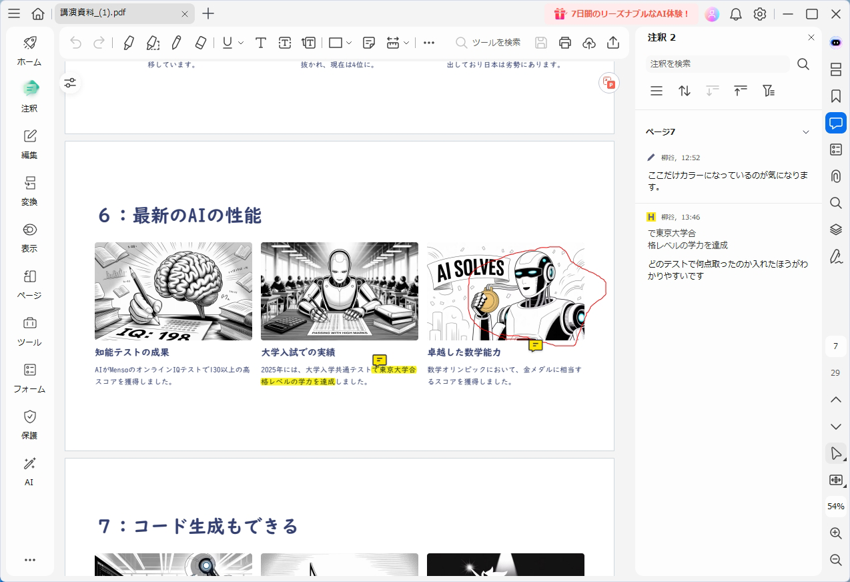Screen dimensions: 850x582
Task: Select the Pencil annotation tool
Action: (176, 42)
